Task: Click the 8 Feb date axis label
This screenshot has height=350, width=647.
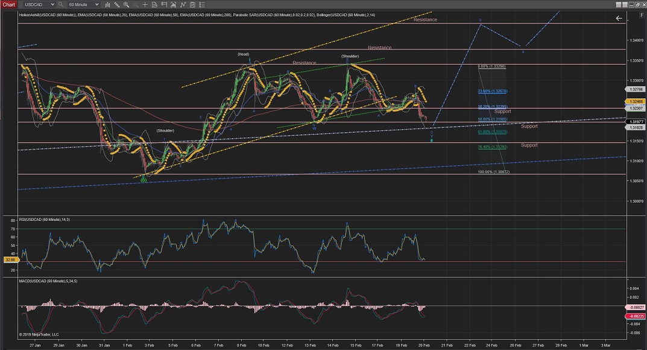Action: [x=241, y=345]
